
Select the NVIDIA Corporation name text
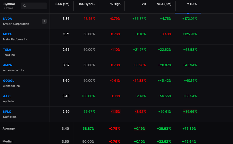tap(16, 24)
